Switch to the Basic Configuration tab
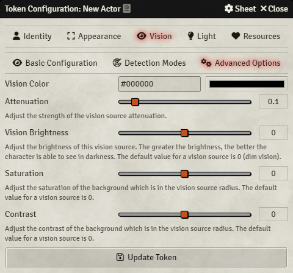This screenshot has width=293, height=273. pyautogui.click(x=55, y=63)
